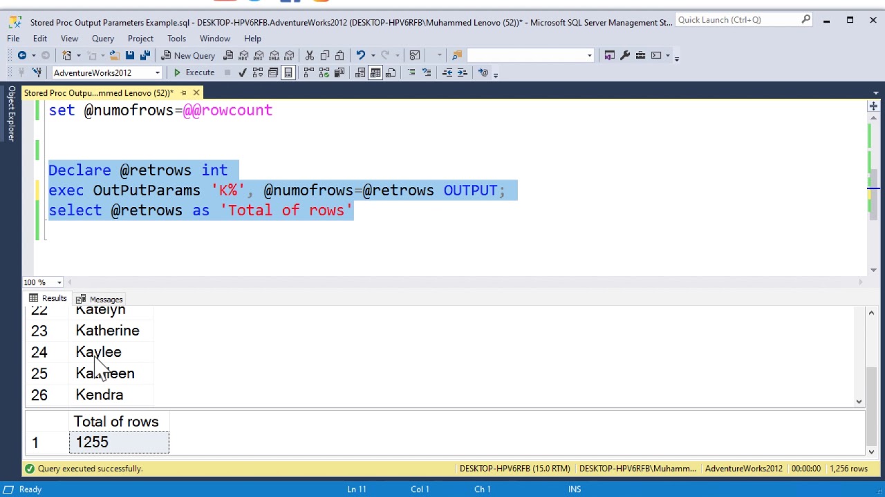885x497 pixels.
Task: Click the Save All icon
Action: tap(145, 55)
